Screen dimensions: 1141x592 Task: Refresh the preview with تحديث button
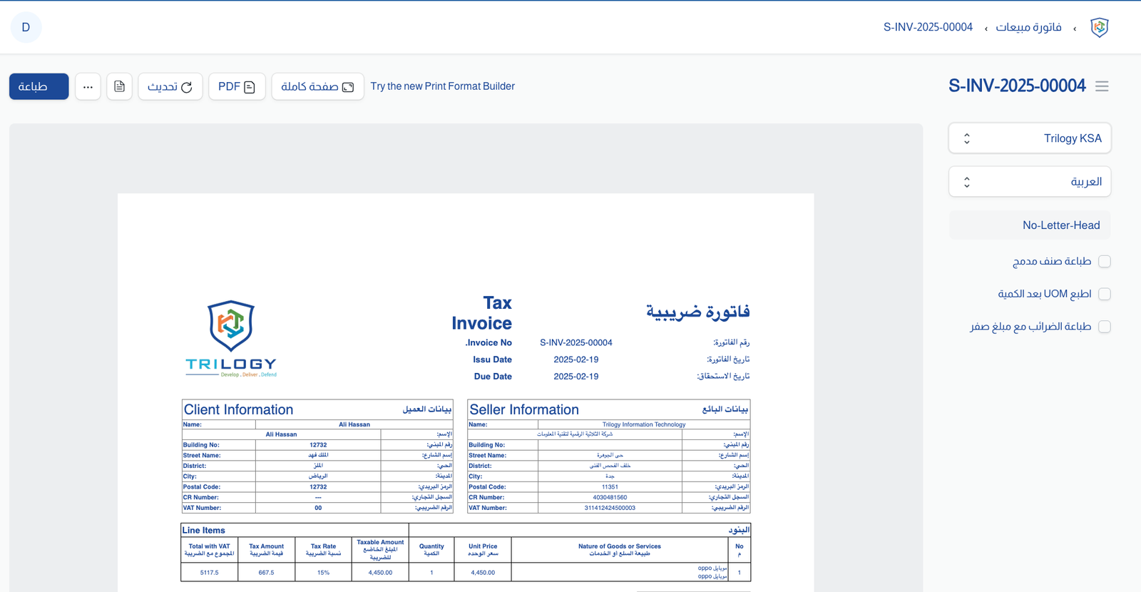[x=170, y=87]
